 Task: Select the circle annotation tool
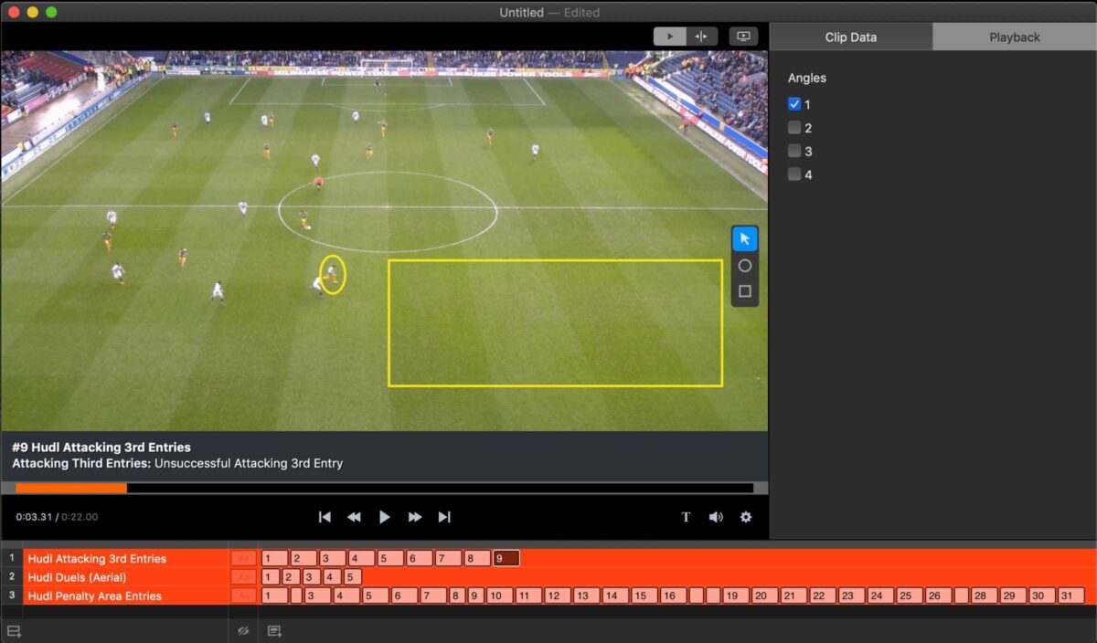coord(744,265)
